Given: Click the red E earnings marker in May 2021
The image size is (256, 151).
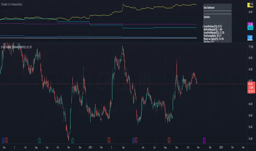Looking at the screenshot, I should 136,140.
